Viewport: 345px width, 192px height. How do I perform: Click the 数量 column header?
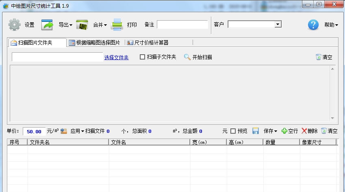282,142
